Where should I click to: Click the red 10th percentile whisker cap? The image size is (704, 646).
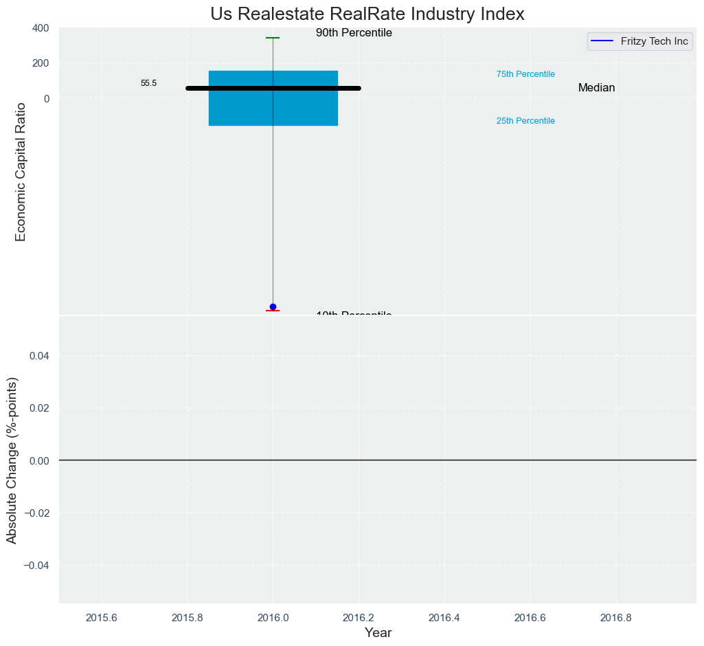click(x=273, y=311)
